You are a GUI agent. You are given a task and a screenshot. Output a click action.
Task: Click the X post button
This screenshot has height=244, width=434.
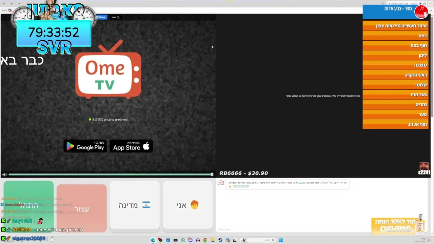tap(116, 17)
